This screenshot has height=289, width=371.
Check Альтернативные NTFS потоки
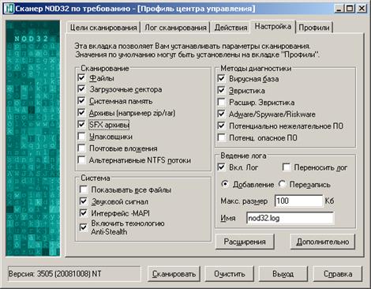(81, 160)
